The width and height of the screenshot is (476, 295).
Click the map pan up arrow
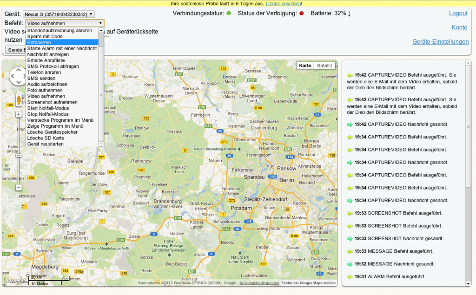[19, 70]
